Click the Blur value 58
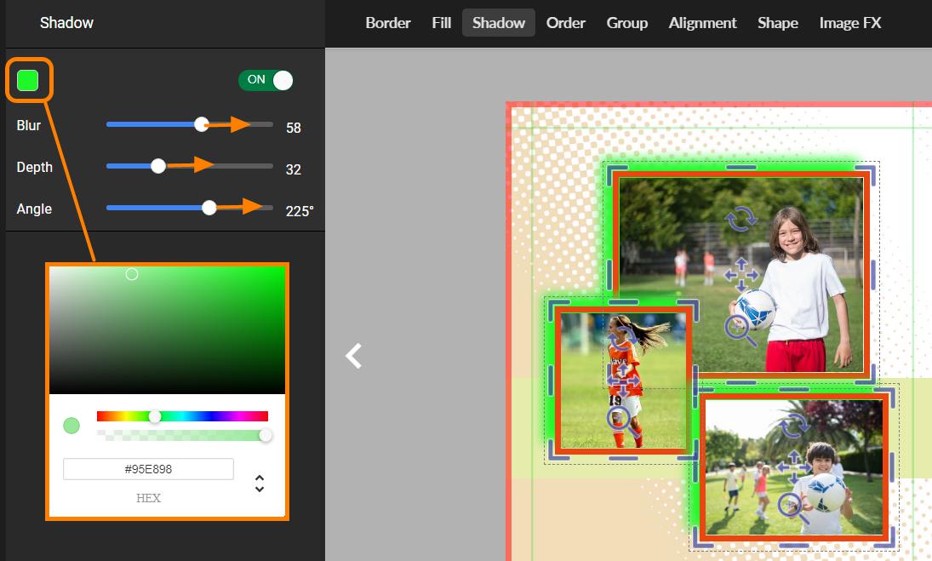This screenshot has width=932, height=561. click(x=294, y=127)
